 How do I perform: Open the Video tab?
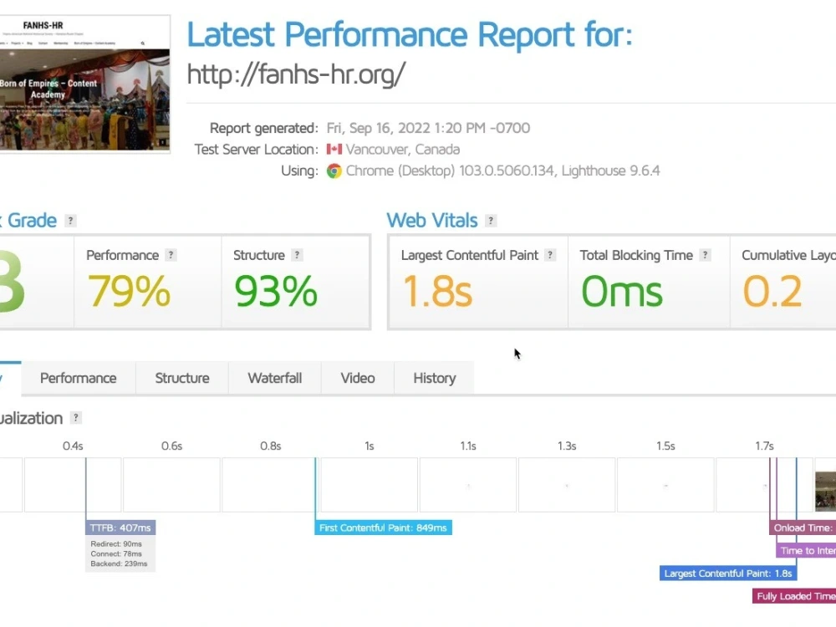point(357,378)
